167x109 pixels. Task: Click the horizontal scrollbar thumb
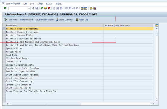[x=46, y=104]
